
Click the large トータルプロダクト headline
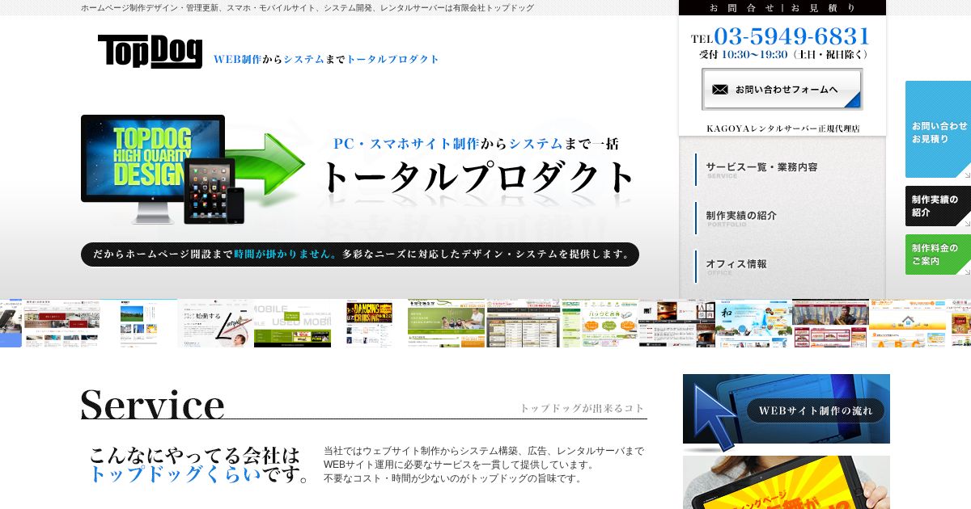coord(478,177)
